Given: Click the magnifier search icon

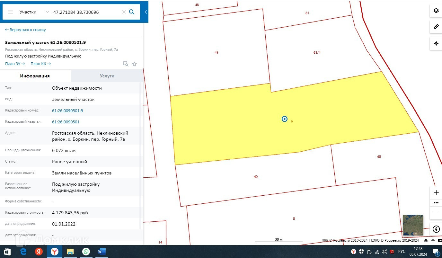Looking at the screenshot, I should pyautogui.click(x=132, y=12).
